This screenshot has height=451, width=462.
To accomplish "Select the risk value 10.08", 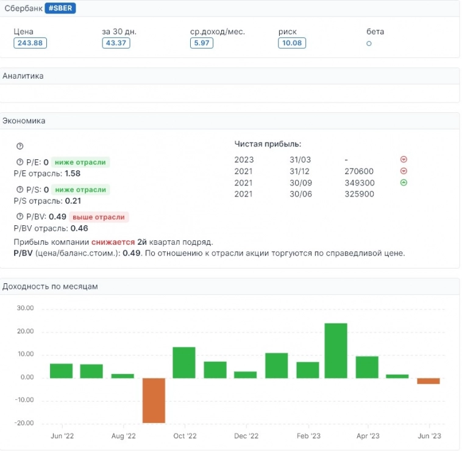I will click(x=292, y=43).
